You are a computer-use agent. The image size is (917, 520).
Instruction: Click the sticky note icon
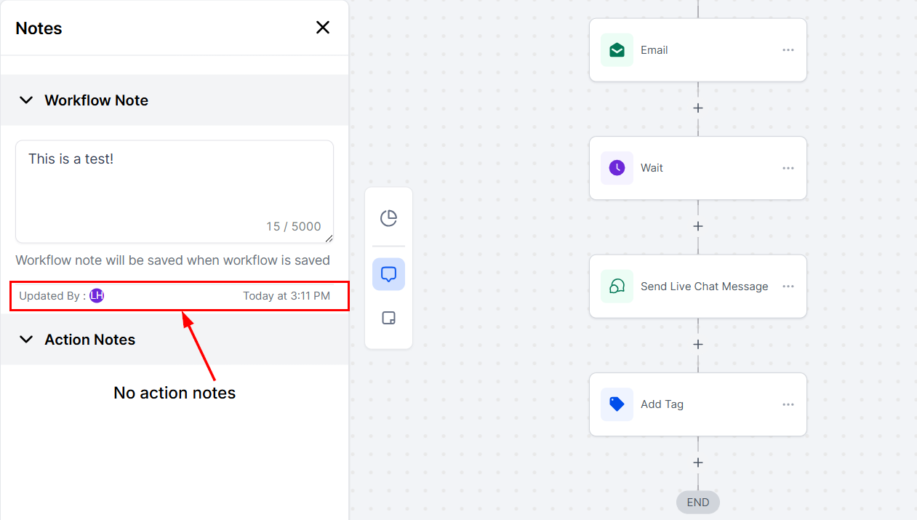(x=389, y=318)
